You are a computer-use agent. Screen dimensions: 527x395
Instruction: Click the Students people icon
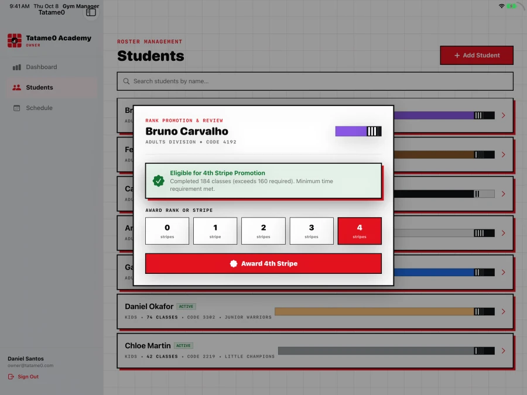coord(17,87)
